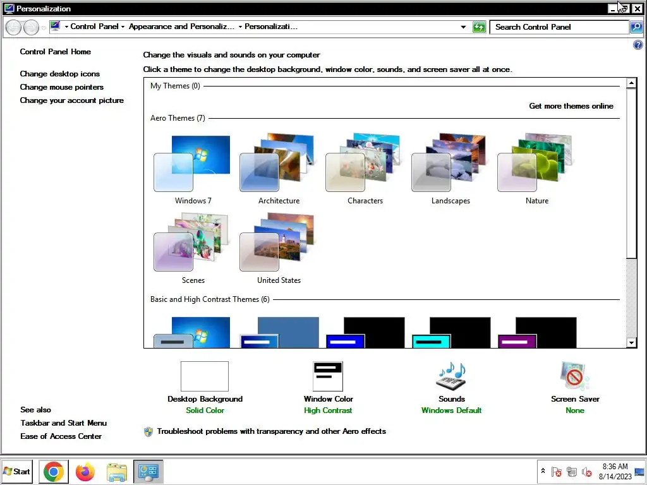Click the network tray icon
This screenshot has width=647, height=485.
point(571,471)
